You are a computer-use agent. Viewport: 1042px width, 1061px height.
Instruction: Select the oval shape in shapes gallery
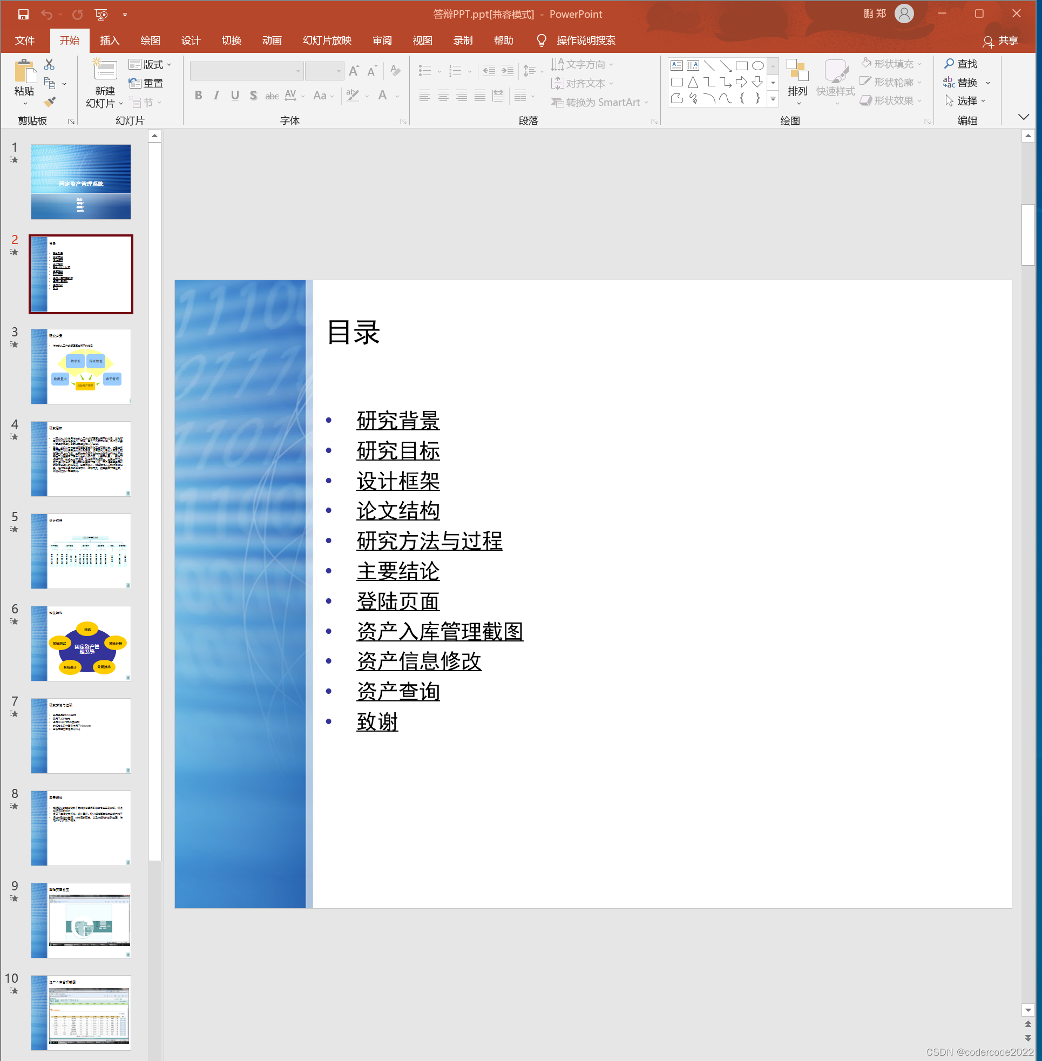[x=757, y=66]
